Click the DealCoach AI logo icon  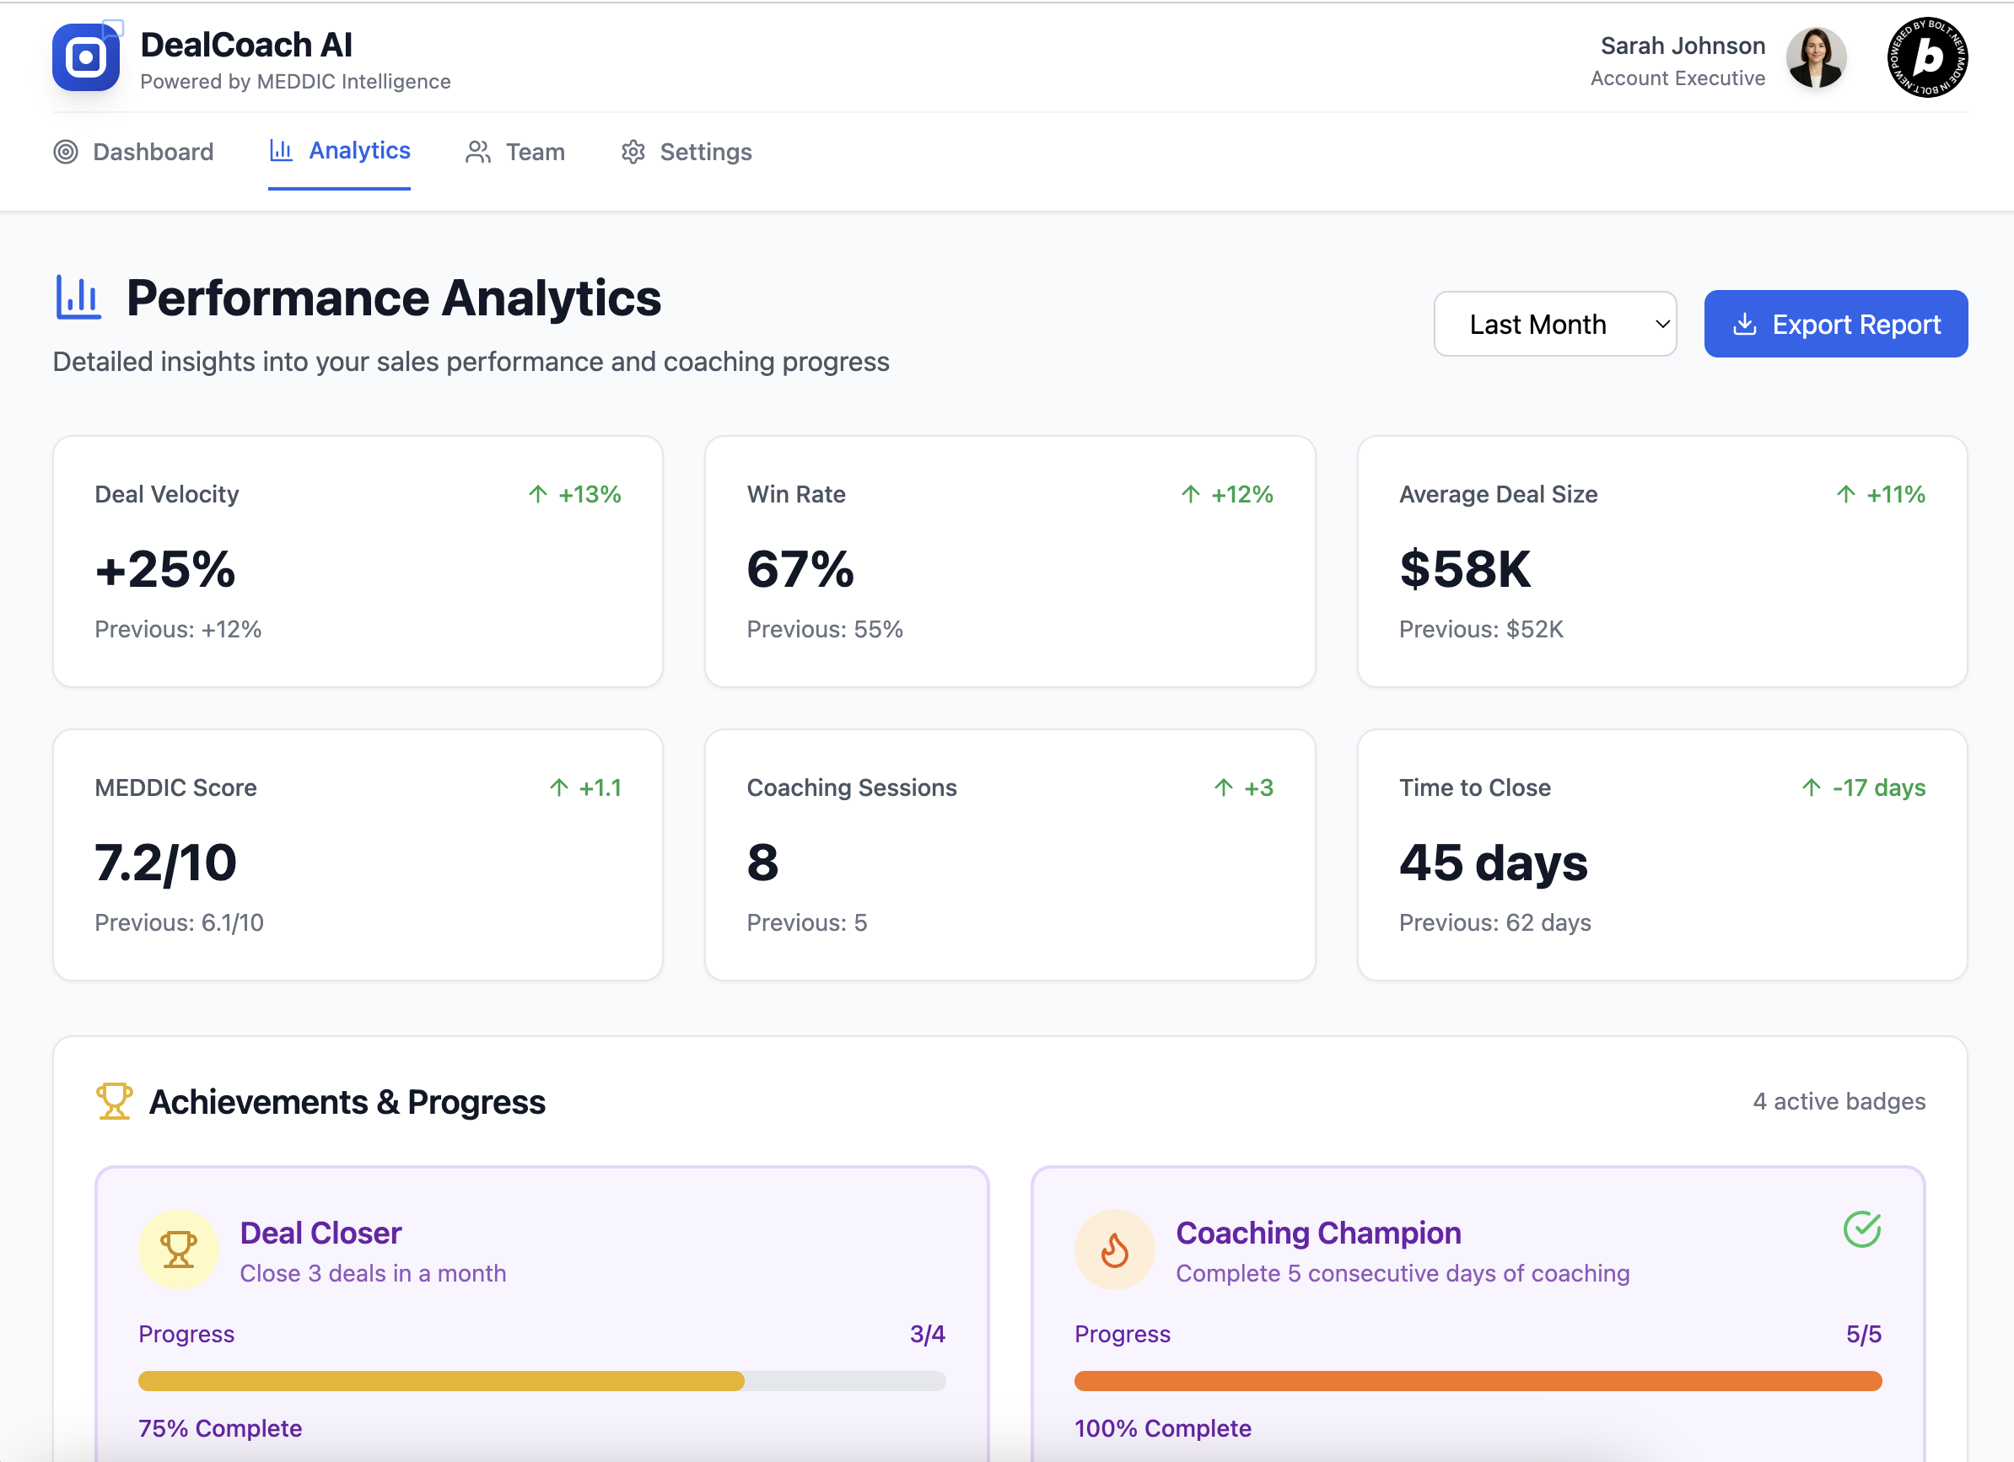(x=86, y=57)
